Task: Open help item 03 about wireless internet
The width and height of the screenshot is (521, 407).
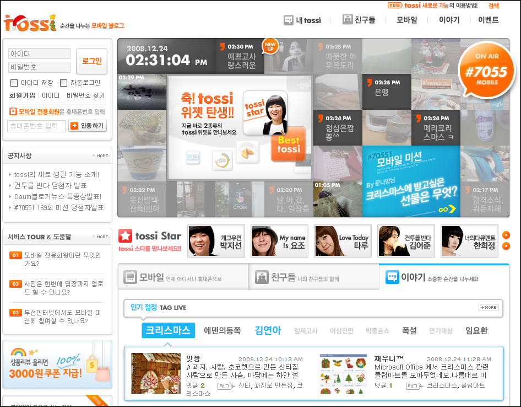Action: pos(56,317)
